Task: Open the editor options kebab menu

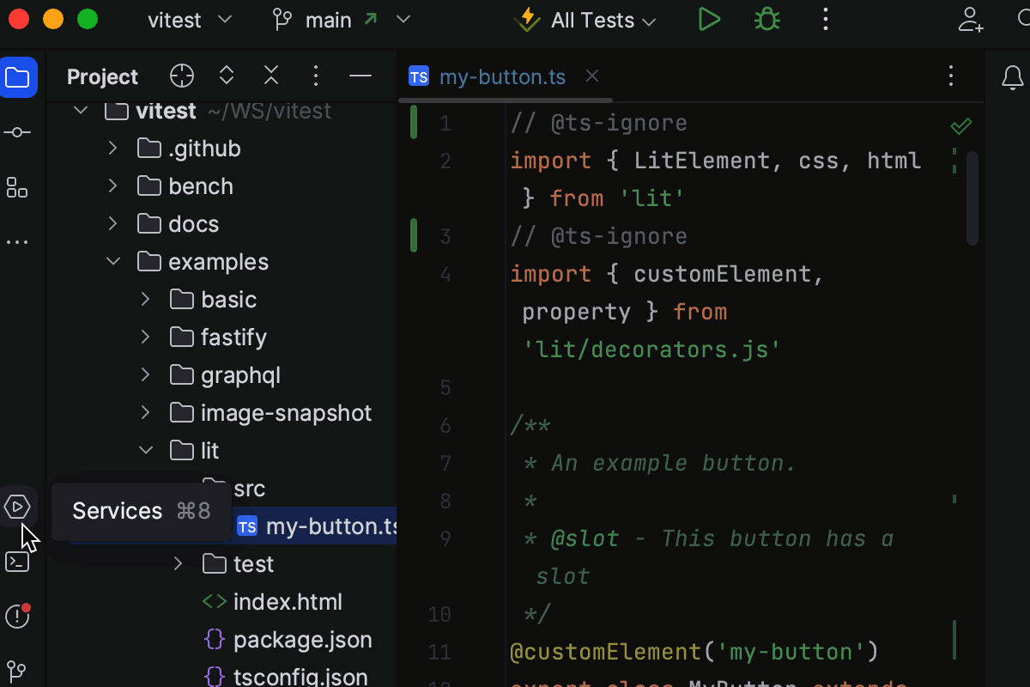Action: (951, 76)
